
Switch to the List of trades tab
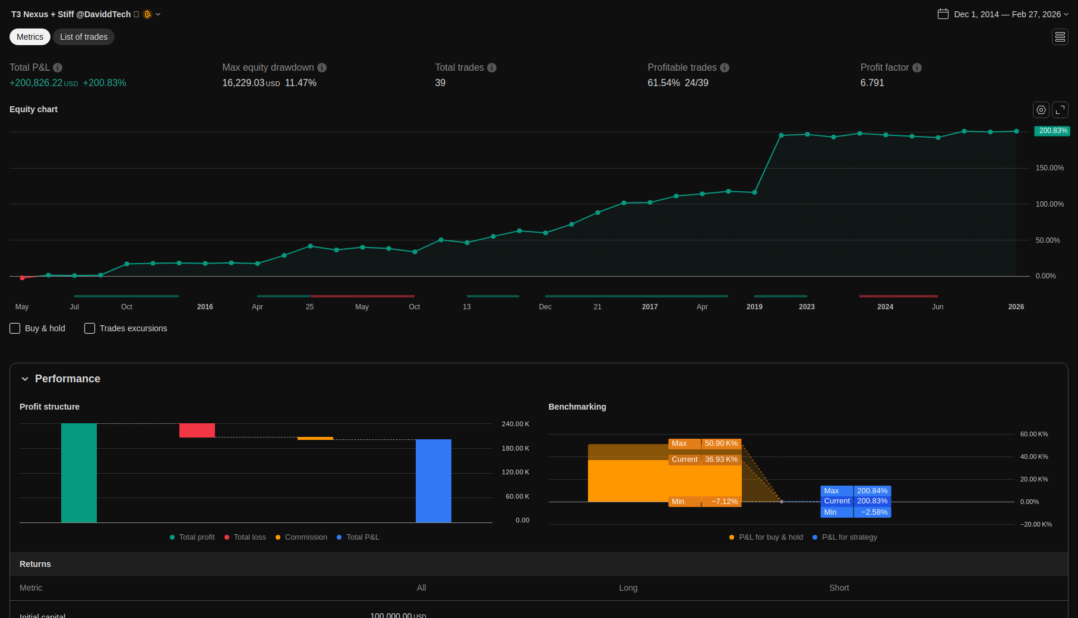click(x=84, y=37)
